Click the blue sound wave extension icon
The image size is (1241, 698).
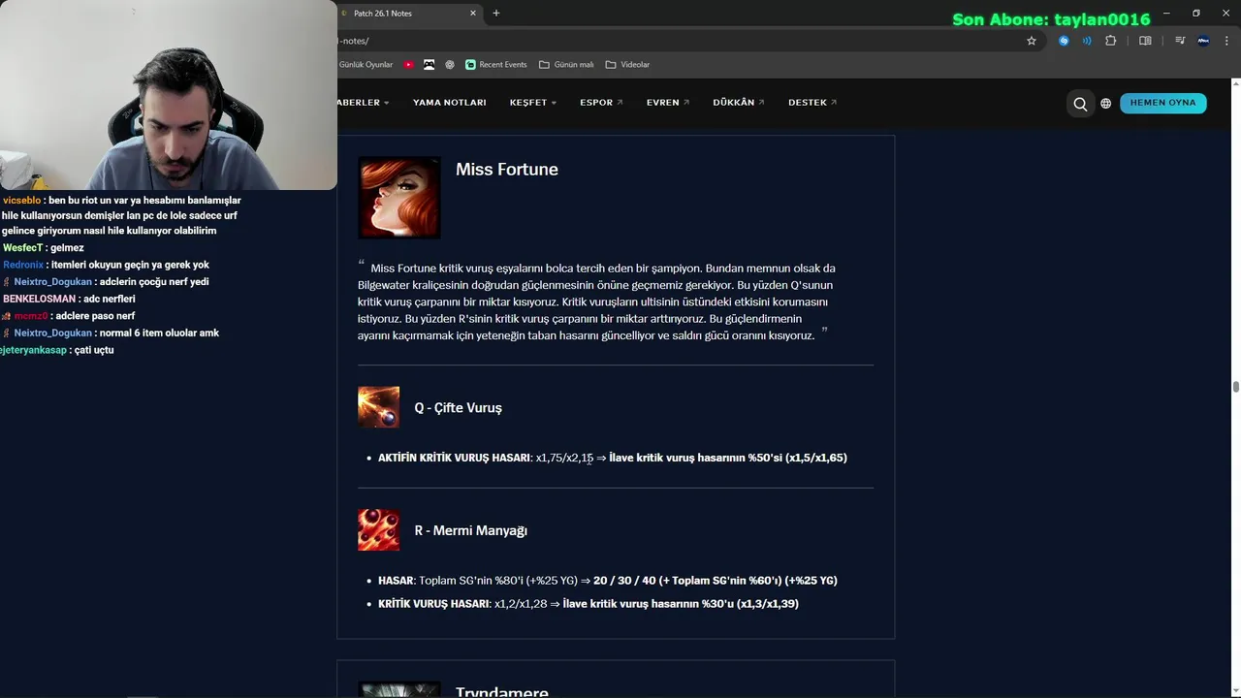(x=1087, y=41)
